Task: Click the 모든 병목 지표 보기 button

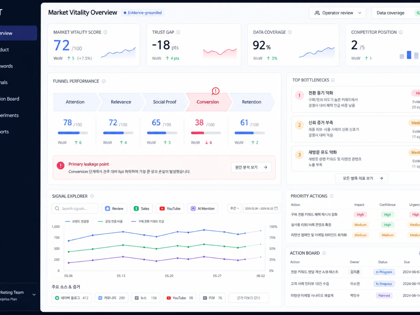Action: click(361, 178)
